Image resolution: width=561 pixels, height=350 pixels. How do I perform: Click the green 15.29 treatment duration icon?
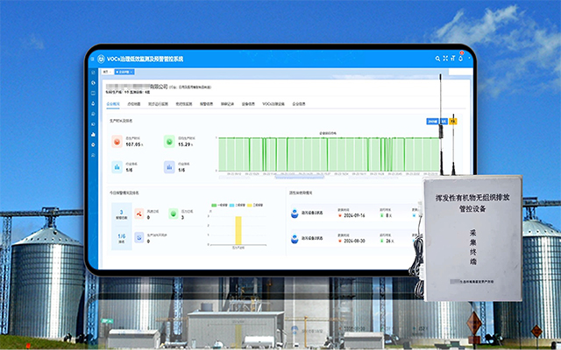point(168,141)
